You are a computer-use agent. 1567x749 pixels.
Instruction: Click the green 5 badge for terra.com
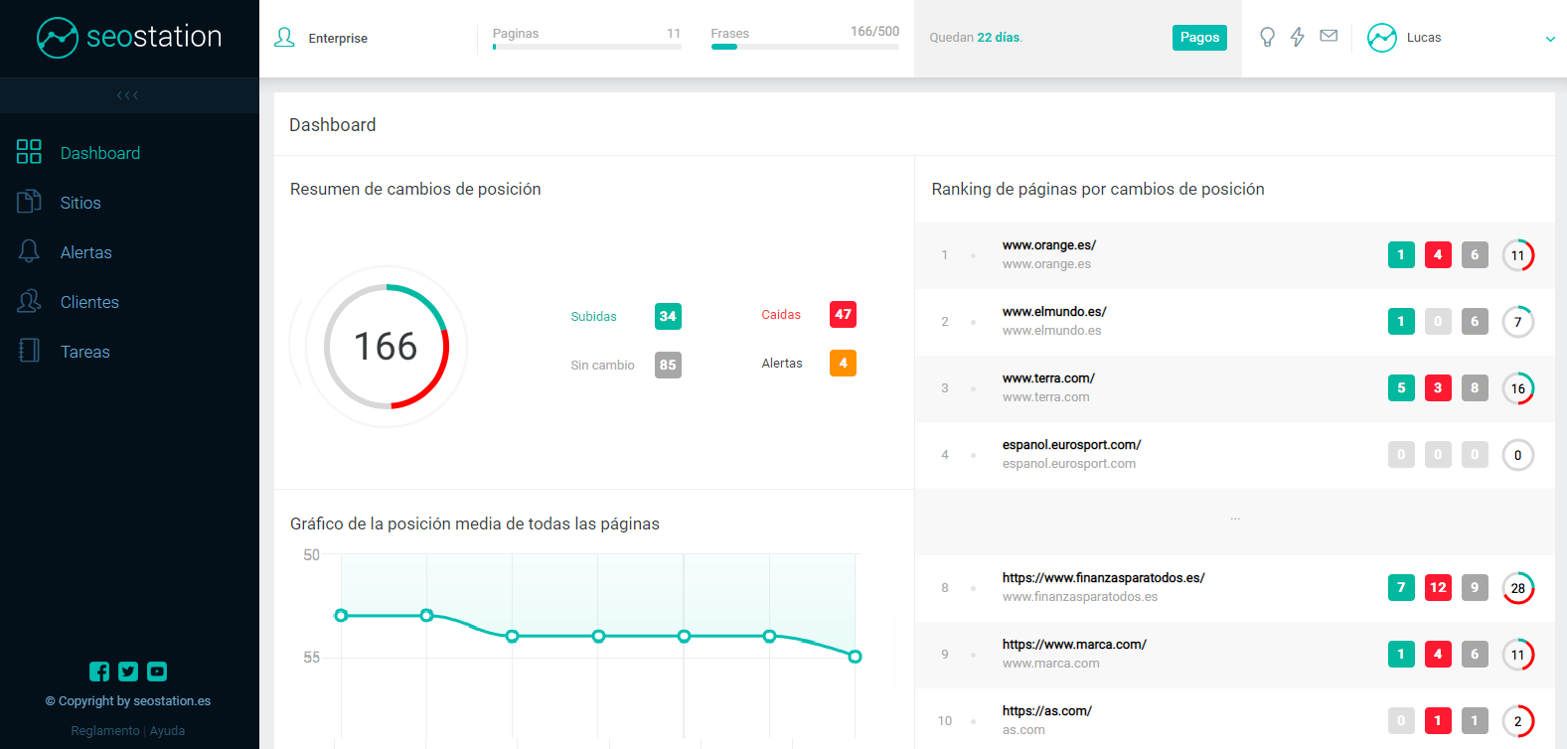click(x=1401, y=388)
